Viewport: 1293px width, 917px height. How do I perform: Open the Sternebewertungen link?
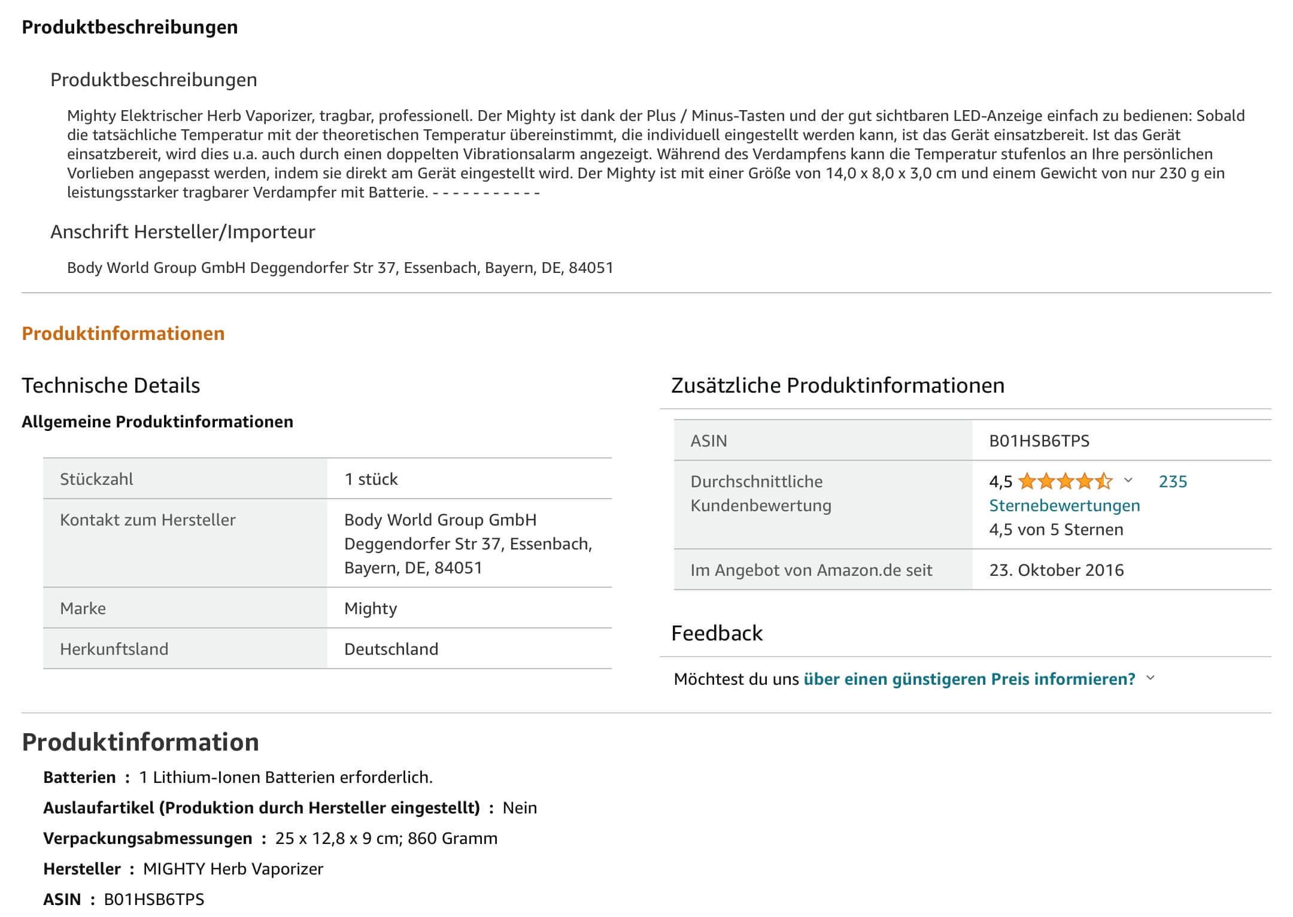click(1064, 506)
